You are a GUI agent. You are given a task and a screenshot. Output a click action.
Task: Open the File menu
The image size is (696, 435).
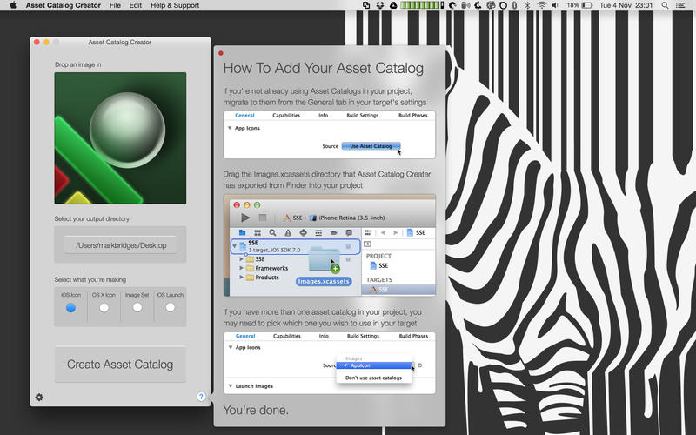(115, 5)
